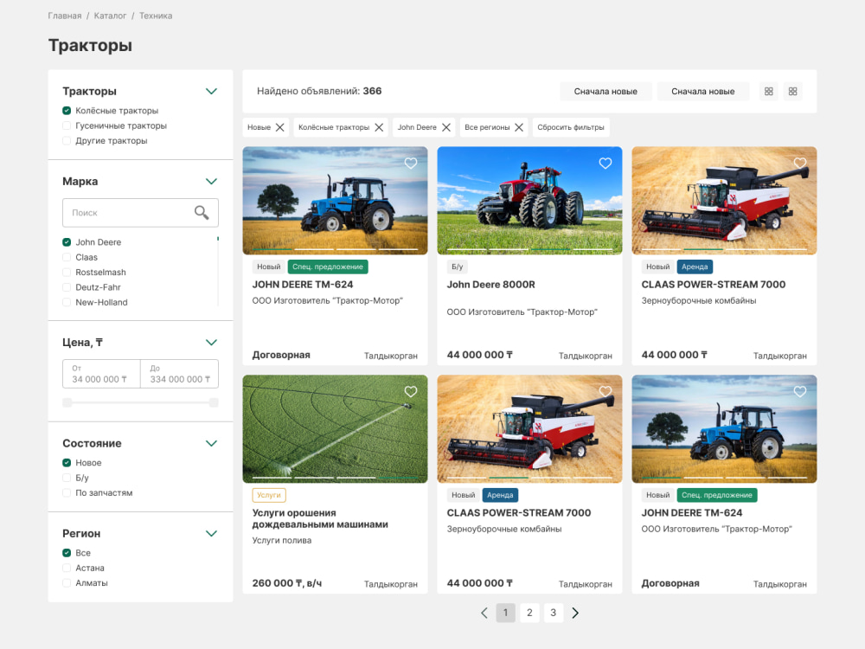Check the "Алматы" region checkbox
The height and width of the screenshot is (649, 865).
point(67,582)
